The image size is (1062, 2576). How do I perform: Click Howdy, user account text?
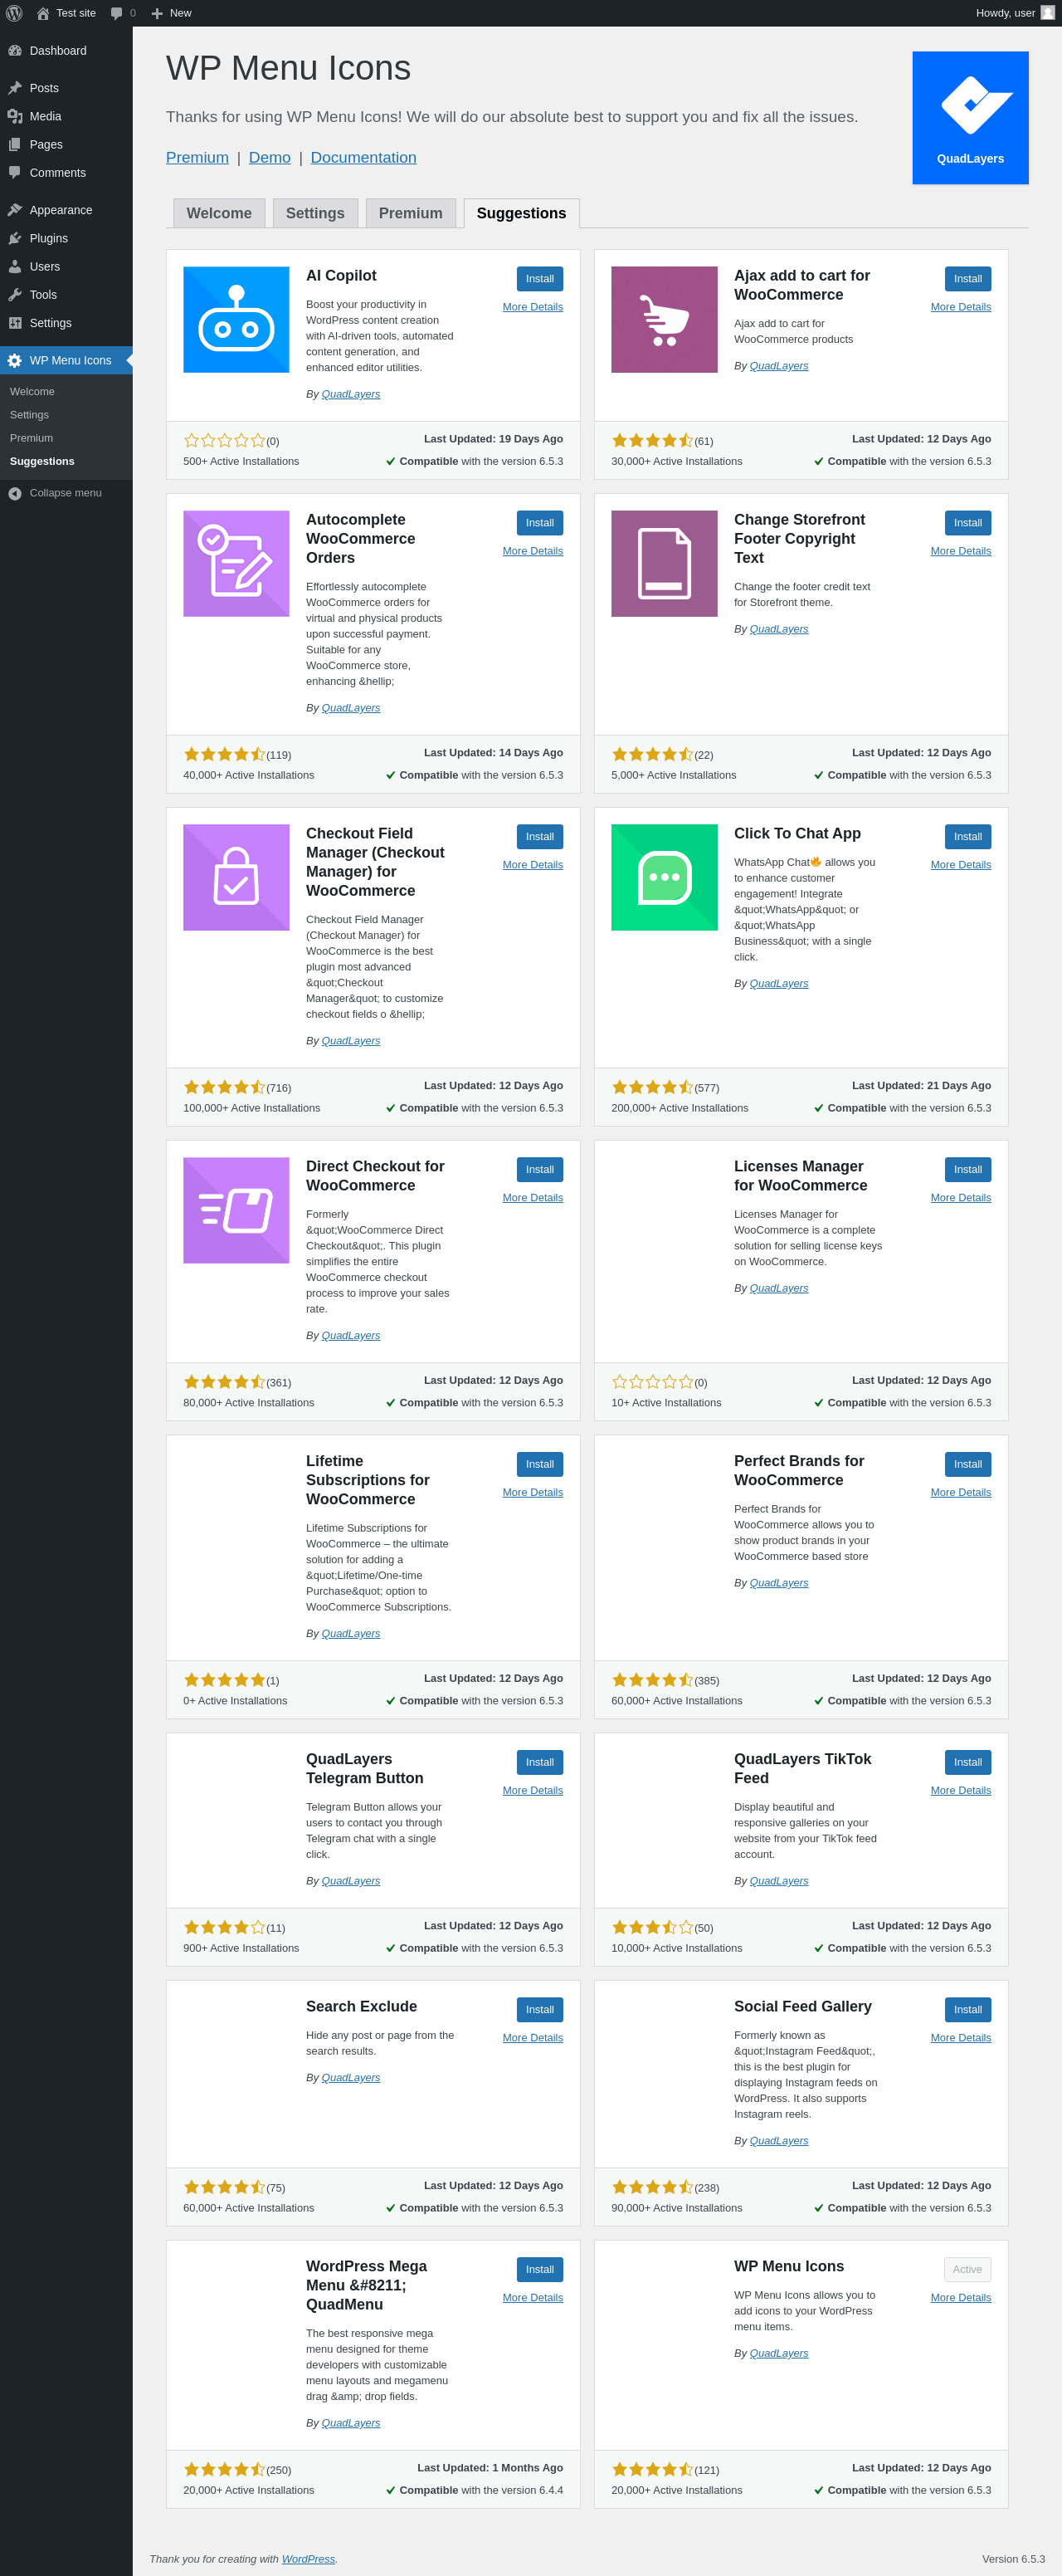coord(1005,13)
